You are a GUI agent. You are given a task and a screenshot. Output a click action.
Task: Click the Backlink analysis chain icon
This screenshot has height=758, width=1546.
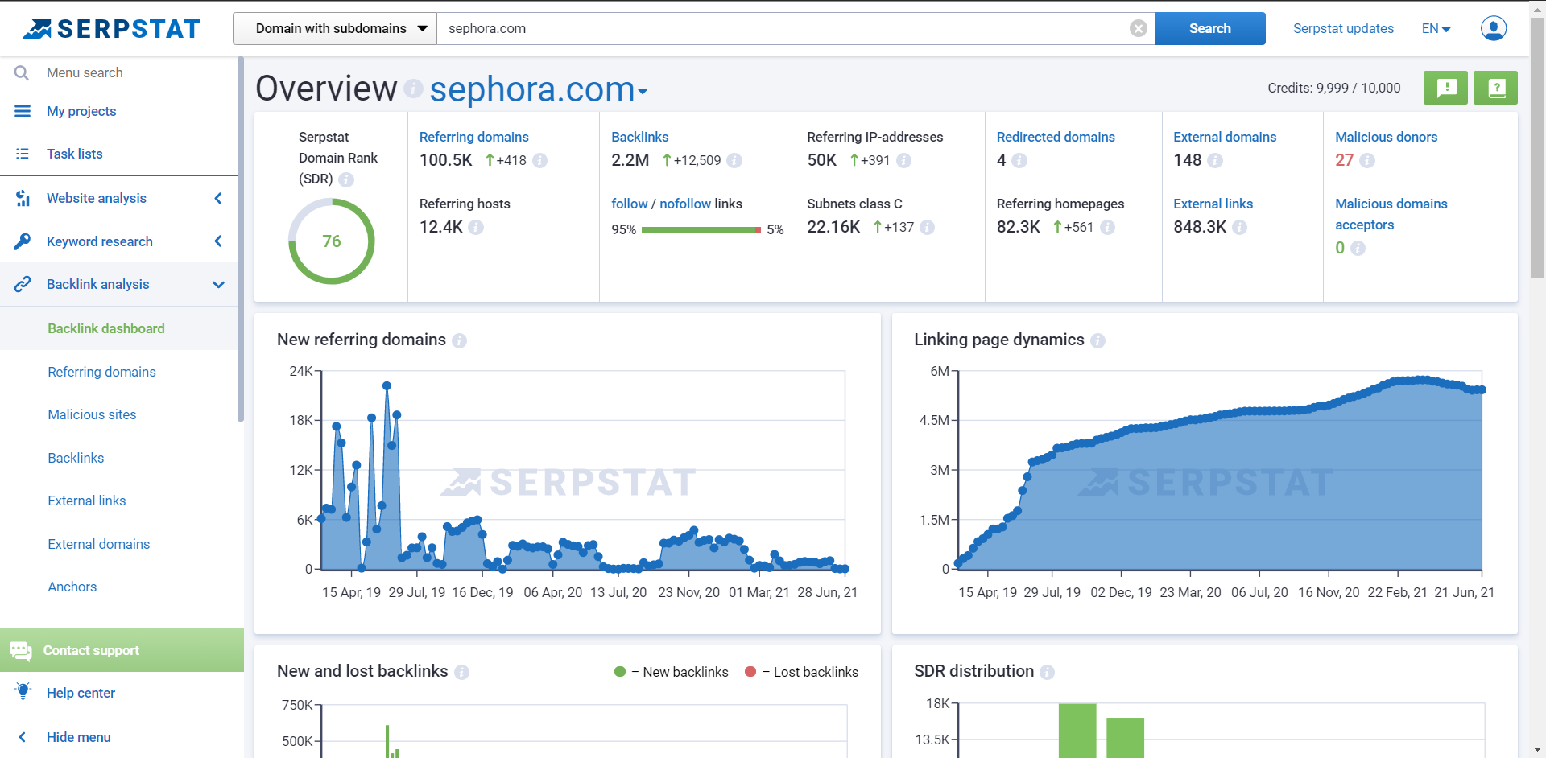pyautogui.click(x=23, y=284)
